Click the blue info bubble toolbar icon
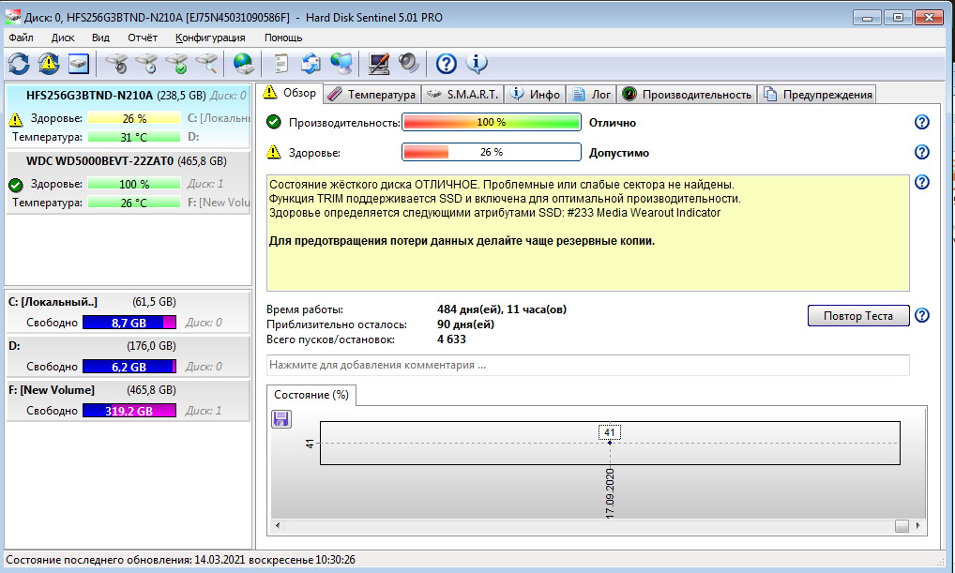The width and height of the screenshot is (955, 573). 477,64
